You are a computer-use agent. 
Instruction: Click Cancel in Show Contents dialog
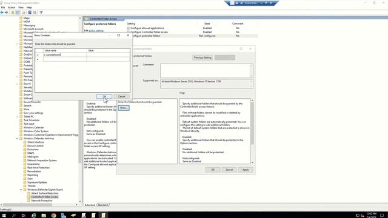point(121,96)
